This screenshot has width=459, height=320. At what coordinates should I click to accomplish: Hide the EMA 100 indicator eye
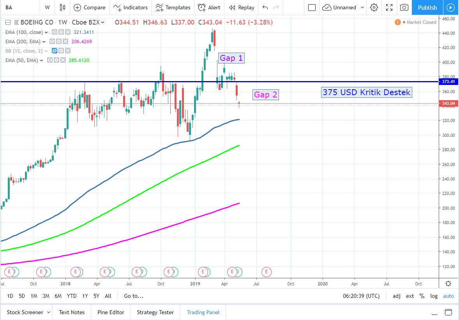click(x=55, y=32)
